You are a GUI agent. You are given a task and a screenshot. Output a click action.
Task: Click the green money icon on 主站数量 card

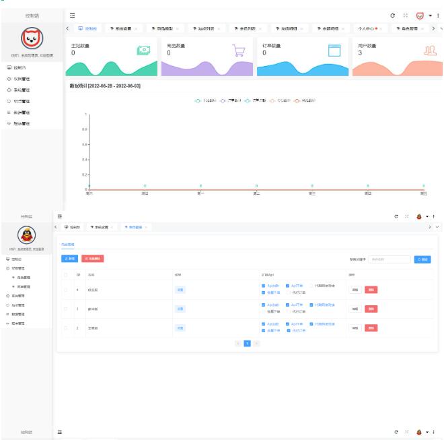tap(143, 51)
